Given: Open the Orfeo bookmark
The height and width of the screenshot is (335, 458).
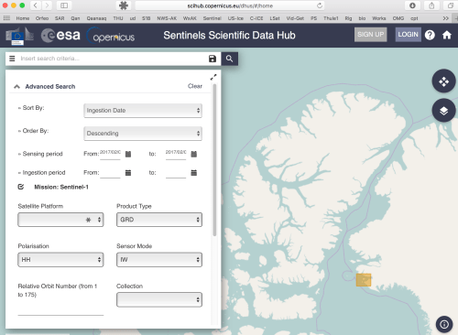Looking at the screenshot, I should pyautogui.click(x=42, y=18).
